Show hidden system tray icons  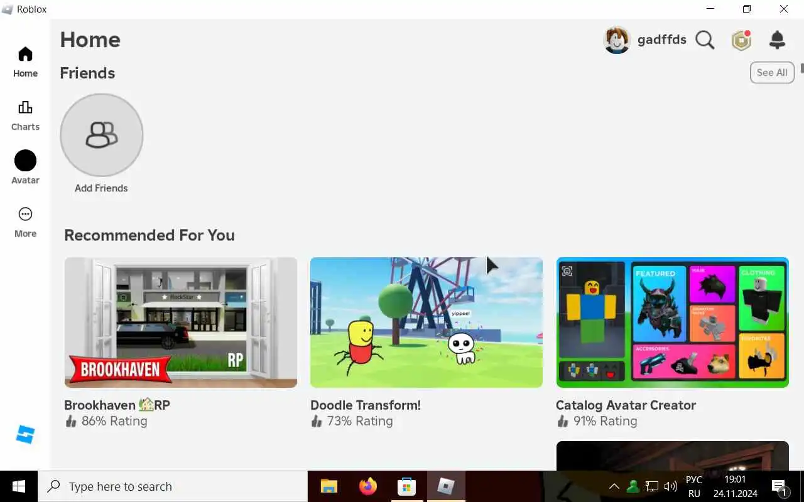click(614, 486)
